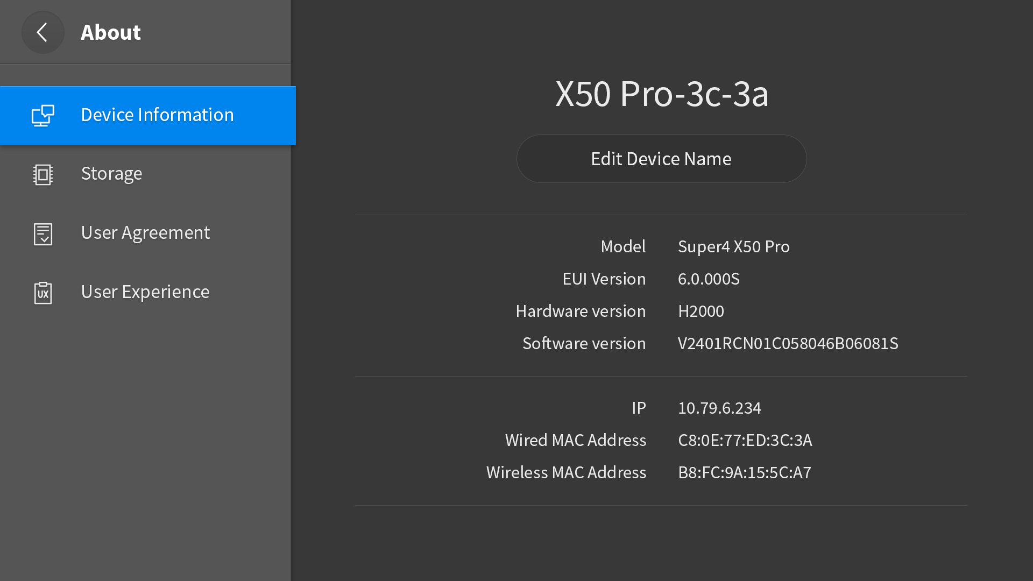Select the Software version string
This screenshot has height=581, width=1033.
point(788,343)
